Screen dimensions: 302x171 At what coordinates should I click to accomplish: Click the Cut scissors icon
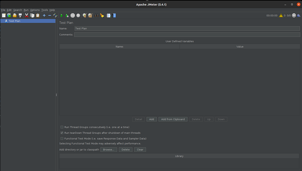pyautogui.click(x=26, y=15)
